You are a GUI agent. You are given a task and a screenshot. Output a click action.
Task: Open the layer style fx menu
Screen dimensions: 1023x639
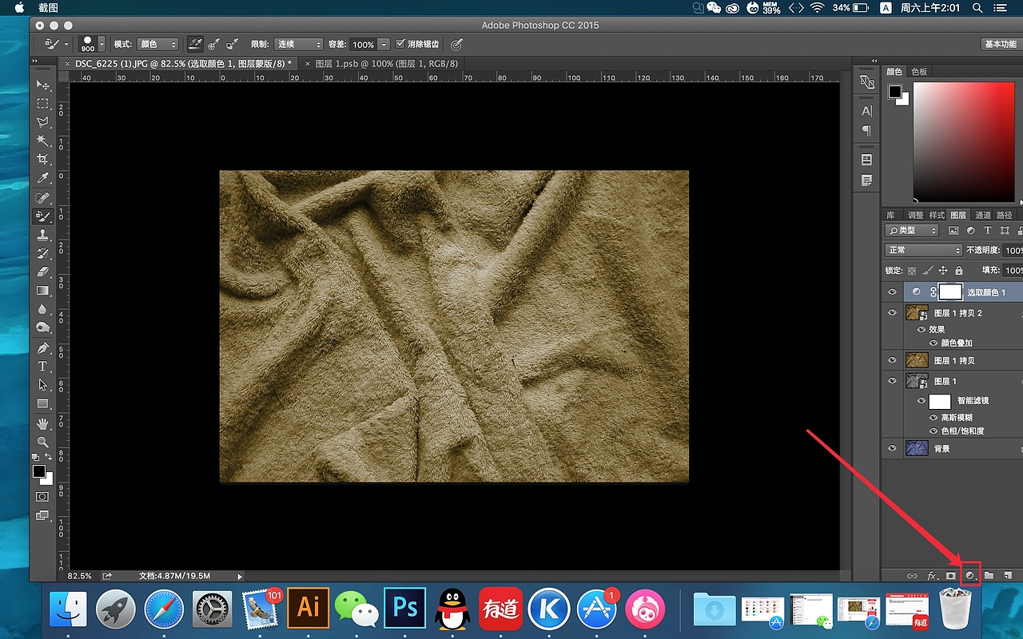931,575
